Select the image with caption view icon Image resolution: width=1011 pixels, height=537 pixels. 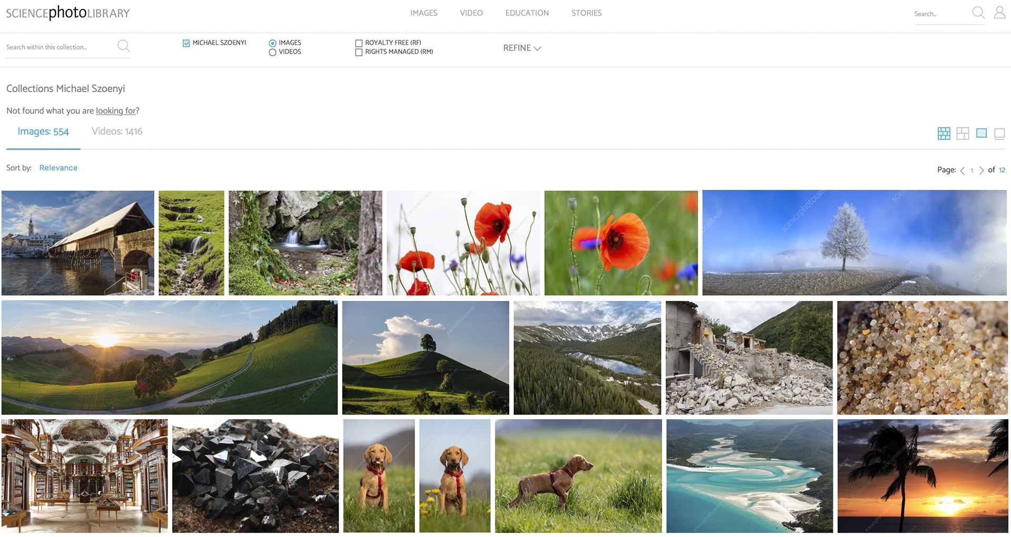999,134
